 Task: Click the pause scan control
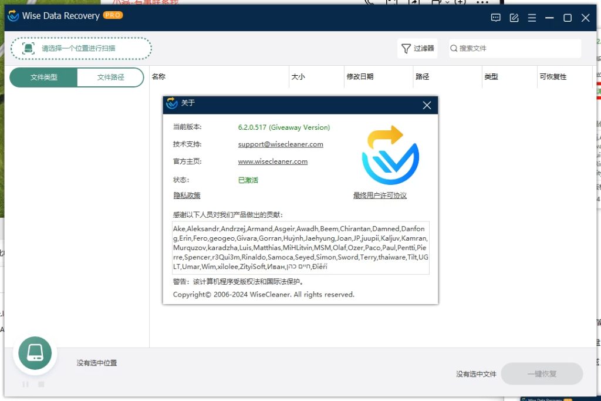26,384
